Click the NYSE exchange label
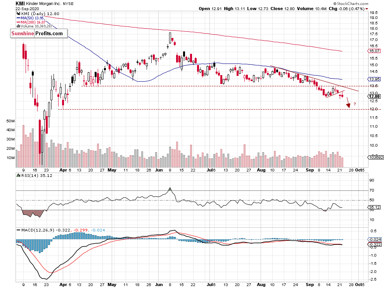384x288 pixels. pos(67,3)
